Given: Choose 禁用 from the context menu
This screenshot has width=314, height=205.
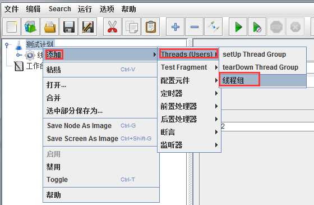Looking at the screenshot, I should tap(100, 167).
